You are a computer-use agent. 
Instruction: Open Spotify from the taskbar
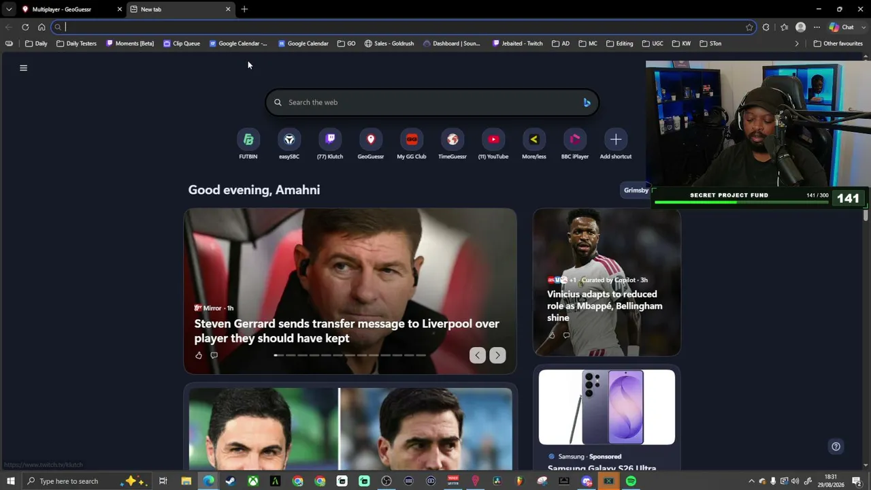point(631,481)
